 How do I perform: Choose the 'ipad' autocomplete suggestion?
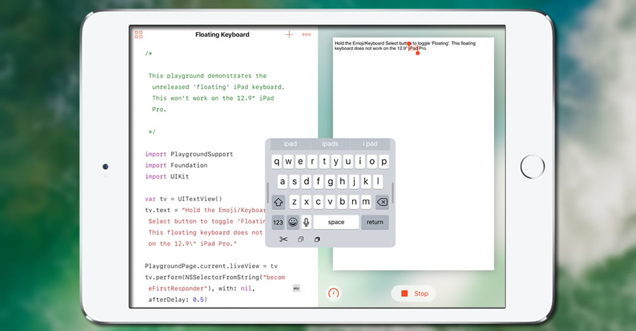coord(290,144)
